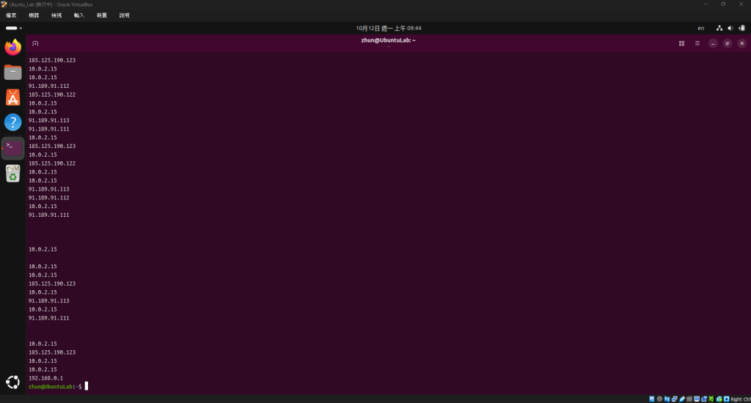Click the VirtualBox shared folders status icon
Viewport: 751px width, 403px height.
689,399
